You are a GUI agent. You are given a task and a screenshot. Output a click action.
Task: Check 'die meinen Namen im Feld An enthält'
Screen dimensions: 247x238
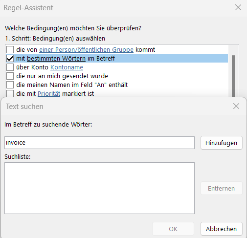coord(10,85)
